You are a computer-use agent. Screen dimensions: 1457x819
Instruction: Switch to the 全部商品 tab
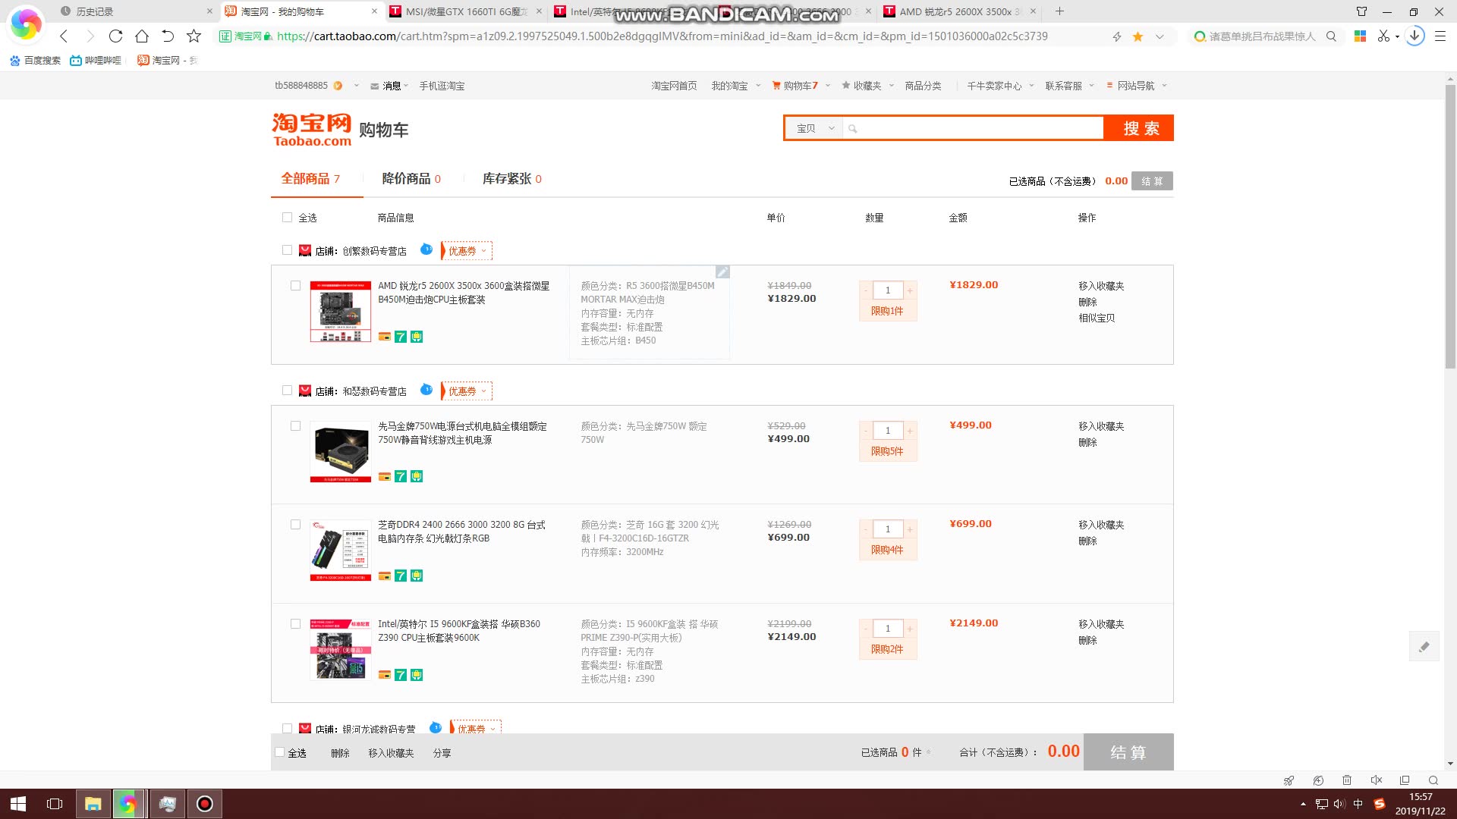(310, 178)
